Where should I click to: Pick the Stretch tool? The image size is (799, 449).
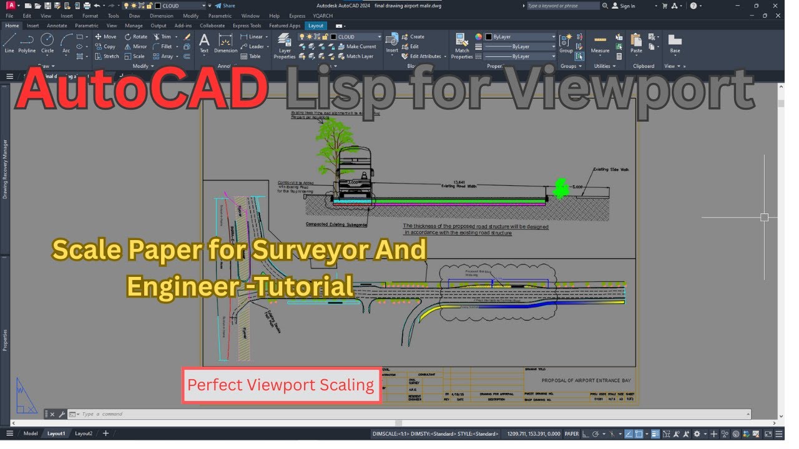[107, 56]
